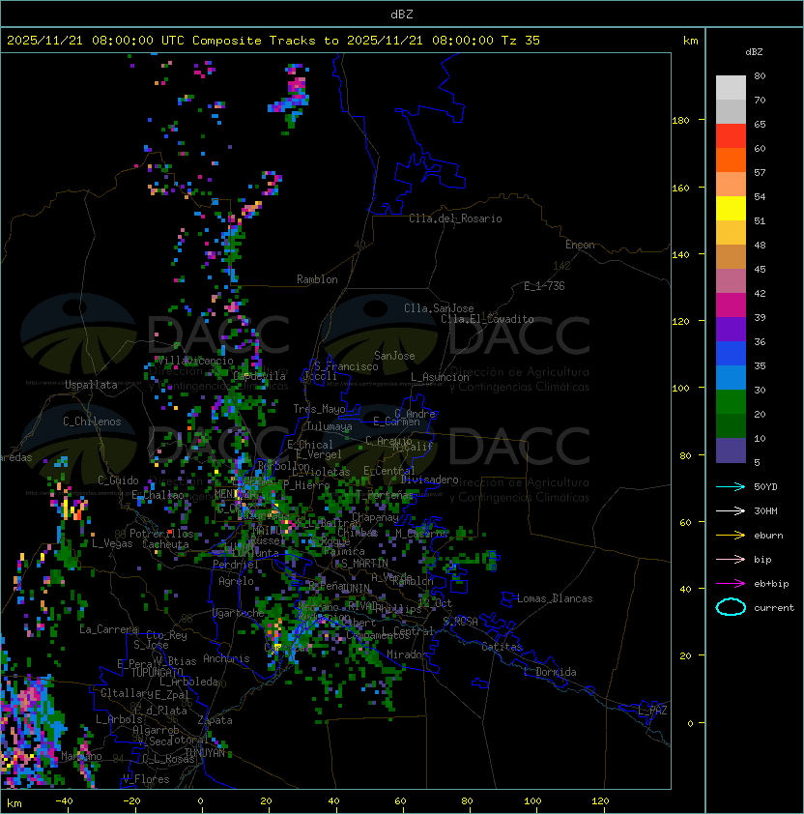This screenshot has height=814, width=804.
Task: Click the cyan 50YD arrow in legend
Action: pyautogui.click(x=731, y=486)
